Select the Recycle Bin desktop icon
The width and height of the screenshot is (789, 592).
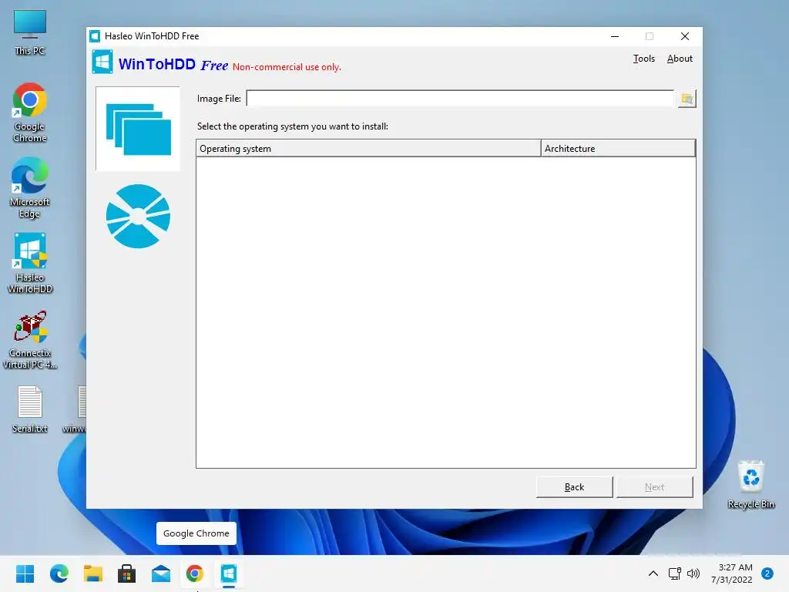(x=750, y=484)
